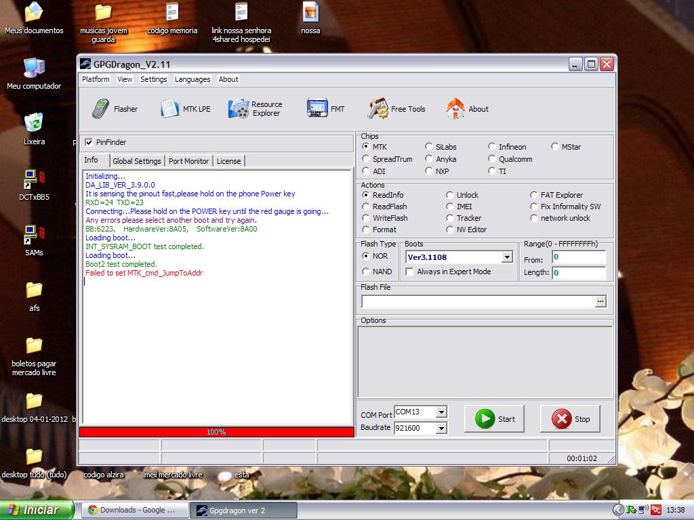This screenshot has height=520, width=694.
Task: Select FAT Explorer action
Action: point(534,195)
